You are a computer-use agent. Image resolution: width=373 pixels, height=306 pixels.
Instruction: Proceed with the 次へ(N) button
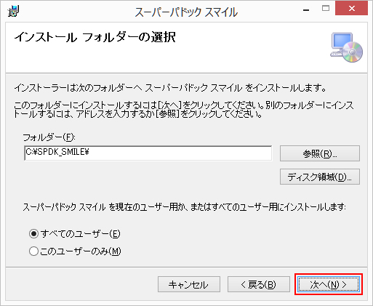[329, 284]
